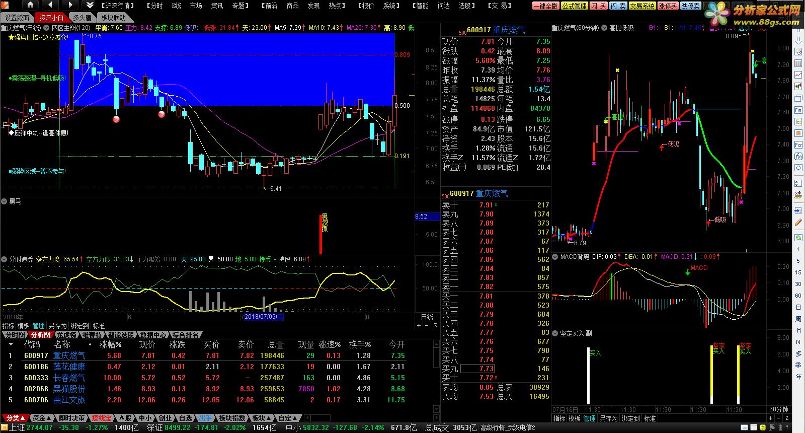The width and height of the screenshot is (805, 433).
Task: Zoom out with '-' below daily chart
Action: [x=427, y=326]
